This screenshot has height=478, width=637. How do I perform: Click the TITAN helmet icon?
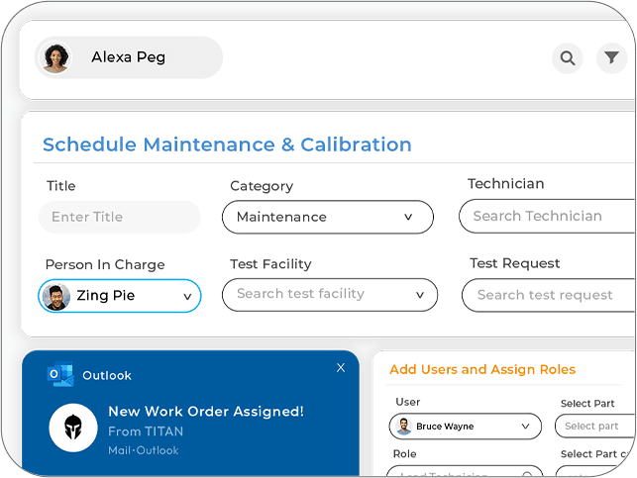tap(73, 428)
